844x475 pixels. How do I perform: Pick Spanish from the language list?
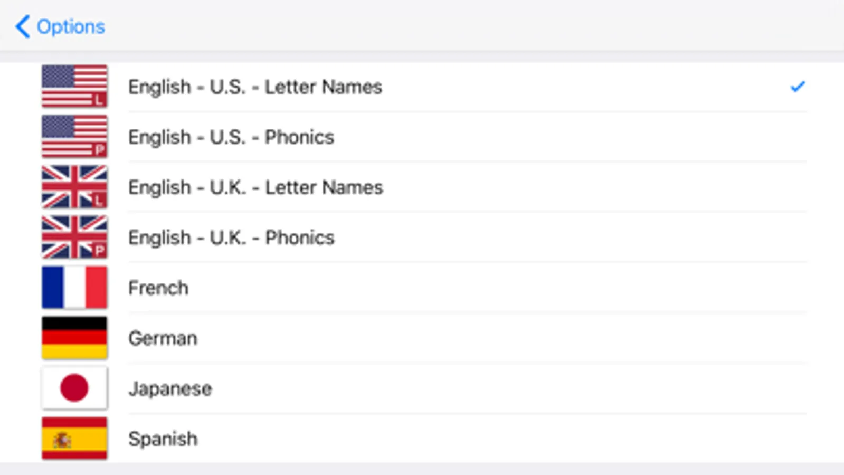163,439
